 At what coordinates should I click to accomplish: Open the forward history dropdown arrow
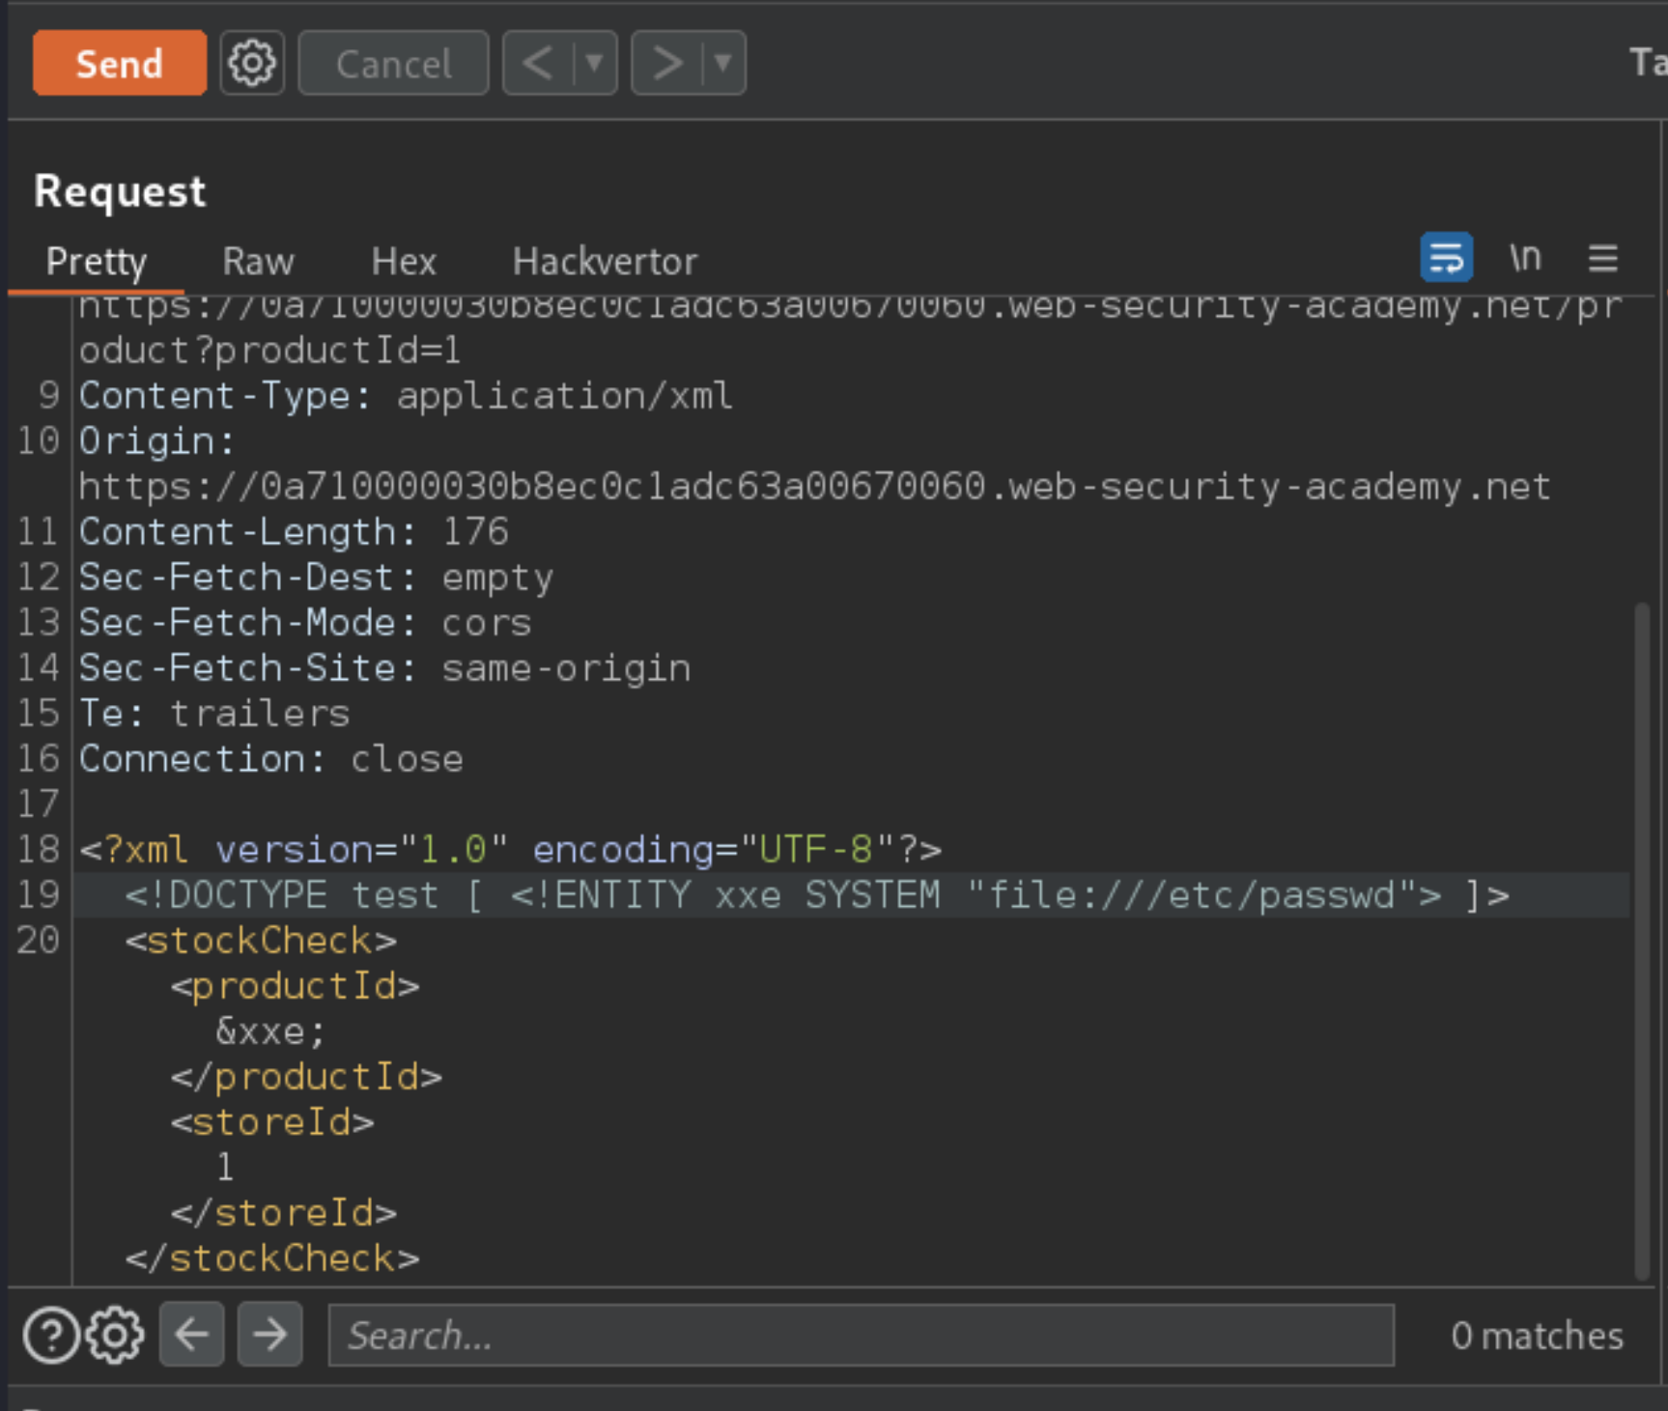(723, 63)
